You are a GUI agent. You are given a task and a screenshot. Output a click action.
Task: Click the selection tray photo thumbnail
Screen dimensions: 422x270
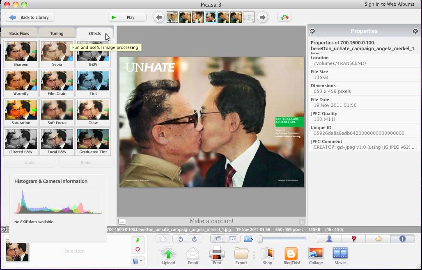tap(18, 252)
